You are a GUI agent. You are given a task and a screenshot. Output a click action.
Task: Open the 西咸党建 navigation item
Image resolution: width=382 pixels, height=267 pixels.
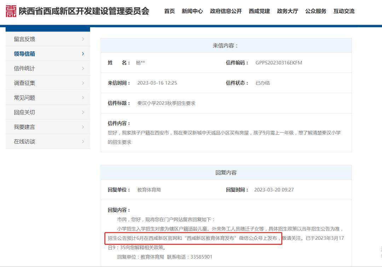tap(259, 11)
